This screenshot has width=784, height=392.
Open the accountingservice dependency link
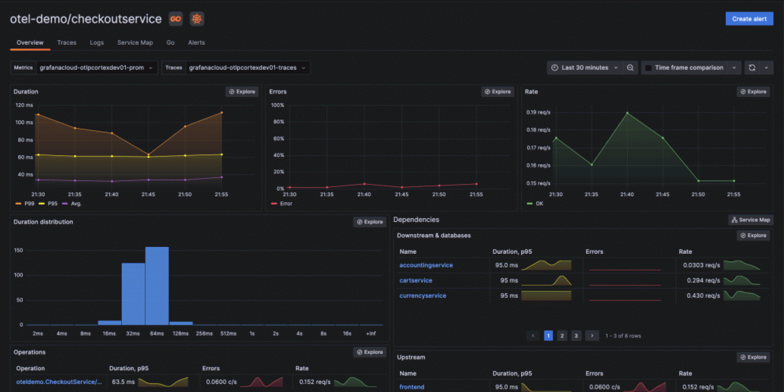[x=426, y=265]
